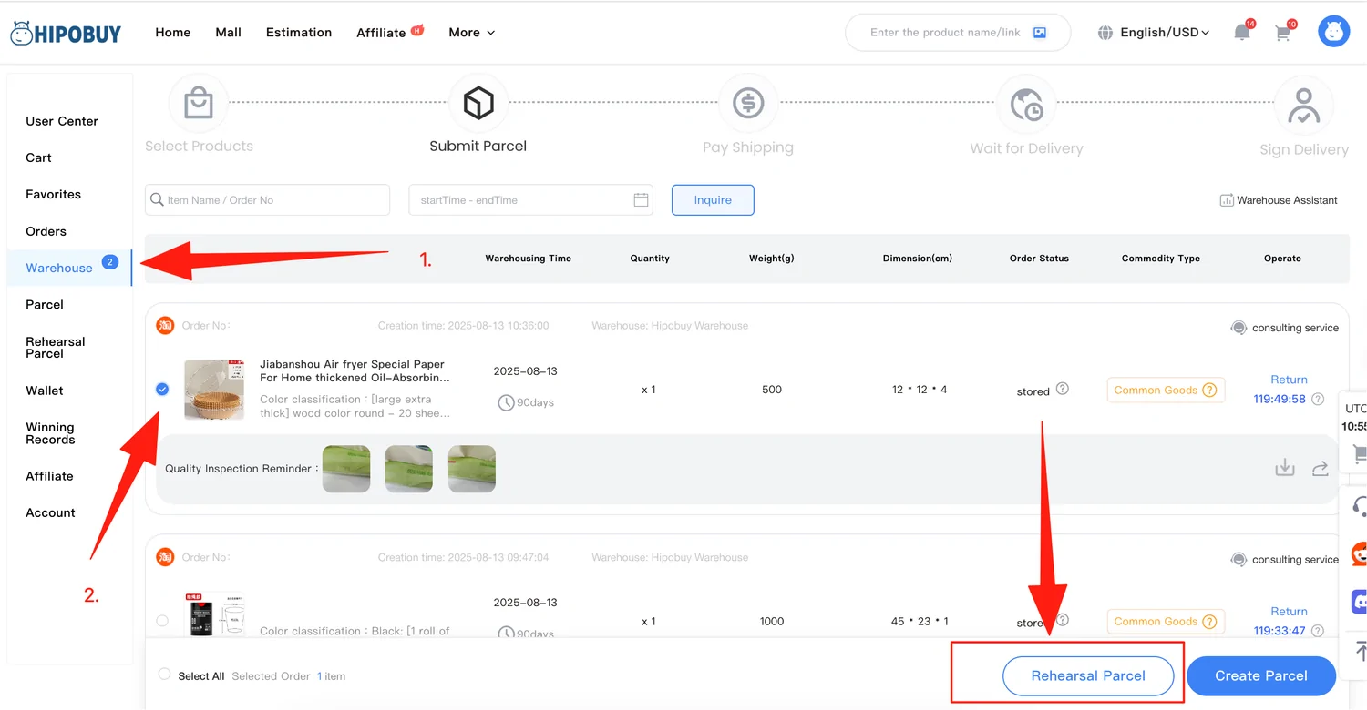This screenshot has width=1367, height=710.
Task: Click the startTime - endTime date field
Action: click(530, 200)
